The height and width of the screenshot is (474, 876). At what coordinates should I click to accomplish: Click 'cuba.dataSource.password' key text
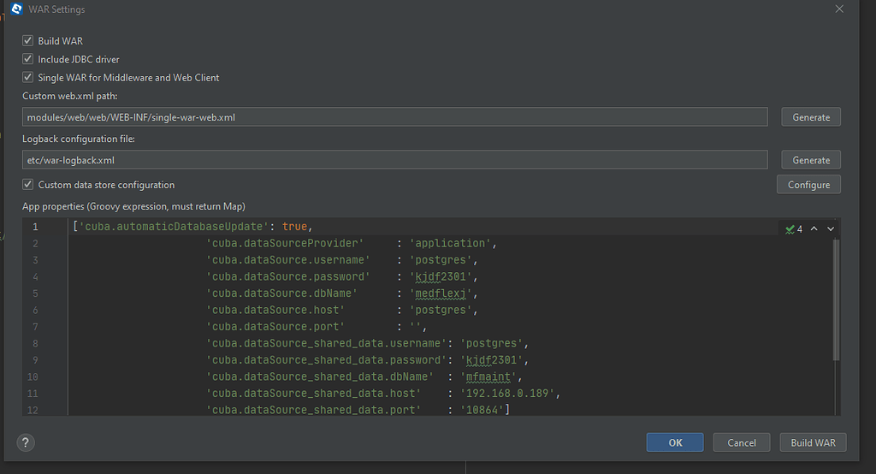coord(288,276)
